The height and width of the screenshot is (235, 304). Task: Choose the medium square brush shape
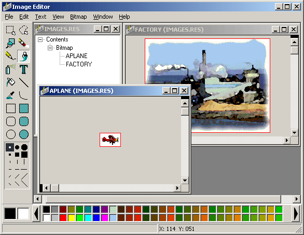pyautogui.click(x=17, y=155)
